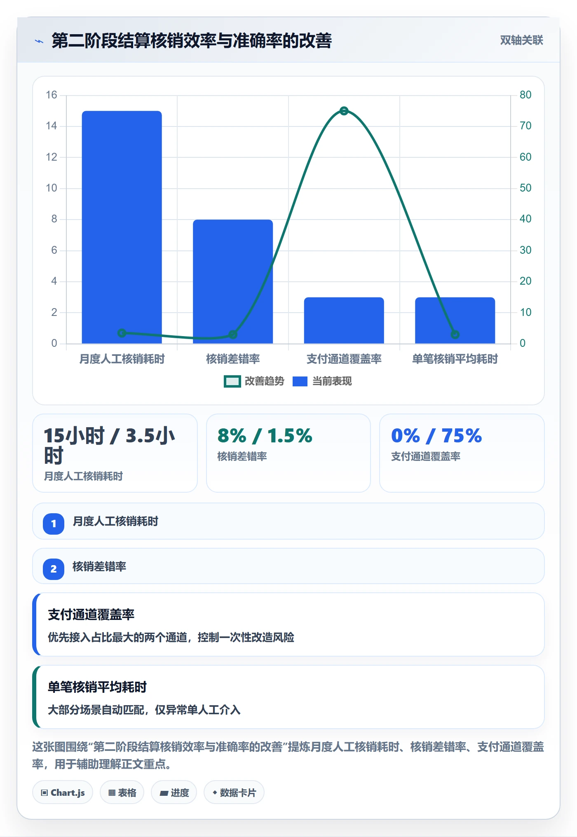
Task: Click the 0% / 75% metric card
Action: click(462, 453)
